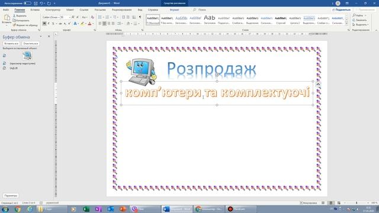Toggle subscript formatting

click(x=65, y=24)
